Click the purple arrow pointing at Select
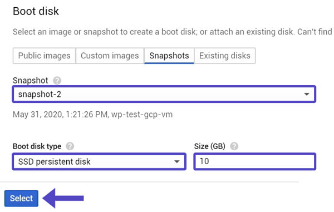The image size is (334, 212). [63, 198]
